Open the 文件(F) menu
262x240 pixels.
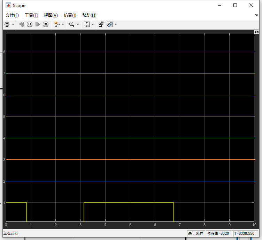click(12, 15)
